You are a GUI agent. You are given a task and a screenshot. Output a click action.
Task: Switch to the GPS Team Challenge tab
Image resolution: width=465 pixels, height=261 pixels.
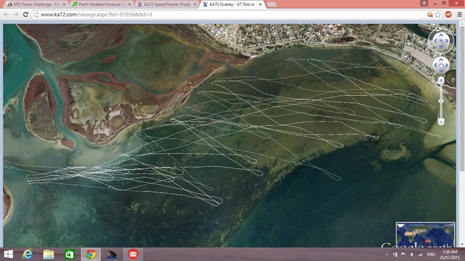37,5
